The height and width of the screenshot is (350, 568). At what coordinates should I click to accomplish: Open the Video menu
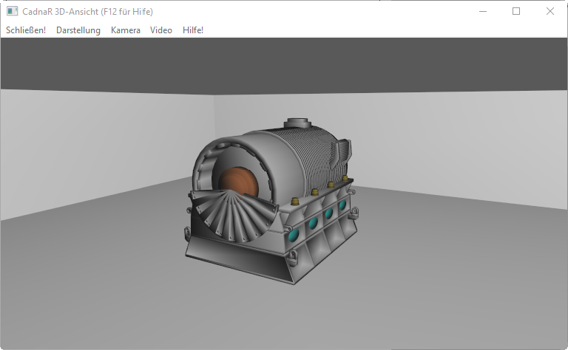tap(160, 30)
